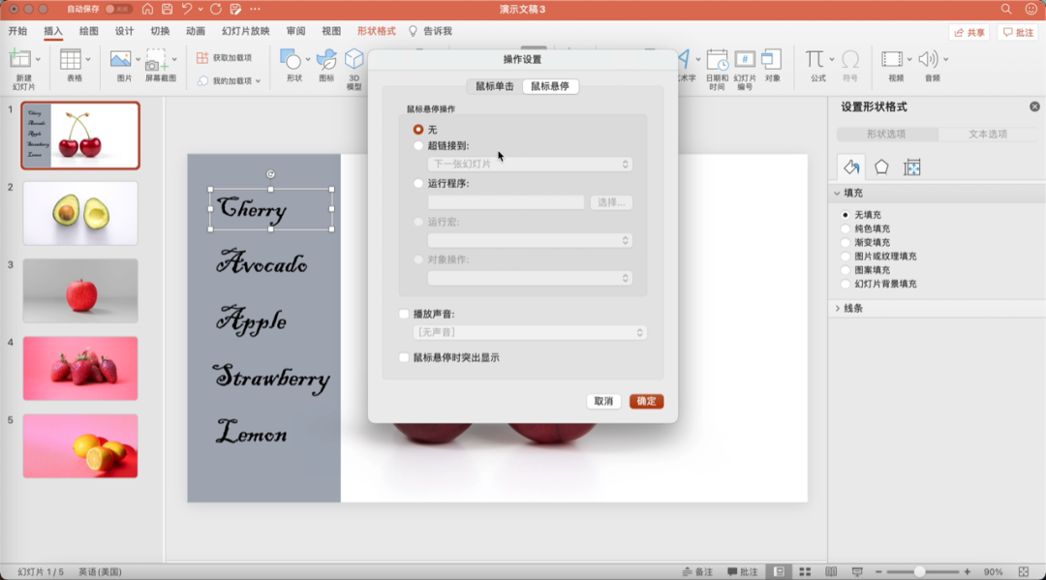
Task: Open the Table dropdown arrow
Action: [x=87, y=59]
